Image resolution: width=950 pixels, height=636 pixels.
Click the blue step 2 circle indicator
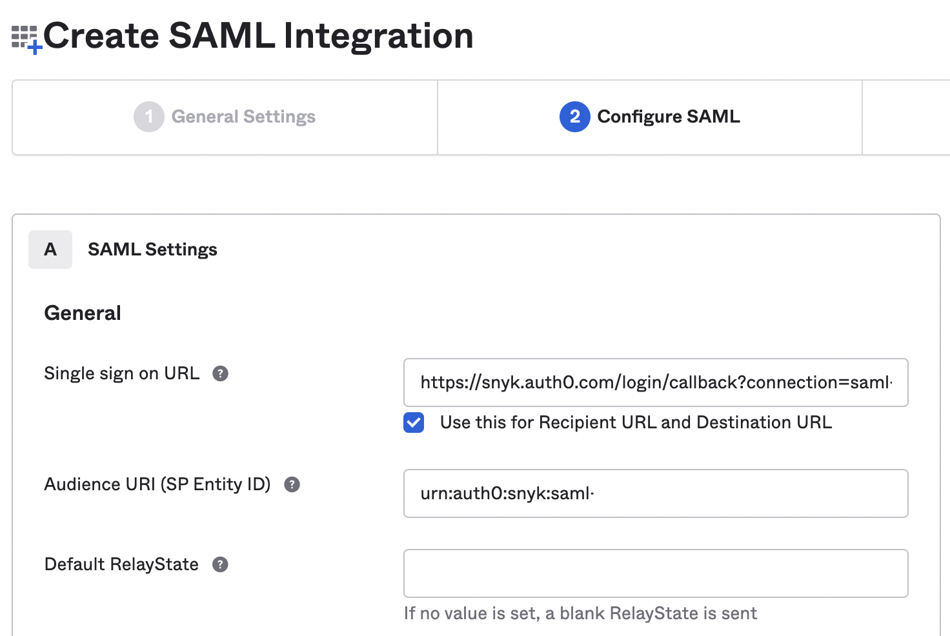coord(574,117)
